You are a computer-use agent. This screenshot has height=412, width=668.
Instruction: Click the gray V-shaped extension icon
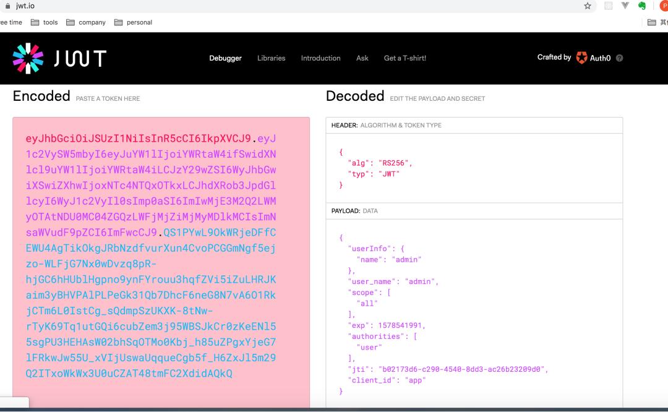click(x=625, y=6)
